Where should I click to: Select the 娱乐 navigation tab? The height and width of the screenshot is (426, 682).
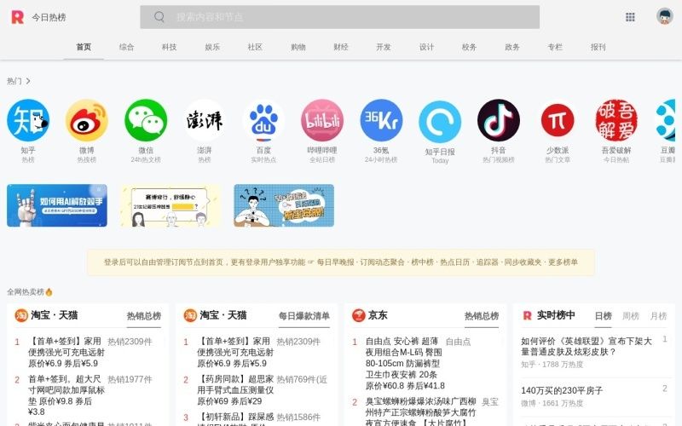click(x=212, y=47)
